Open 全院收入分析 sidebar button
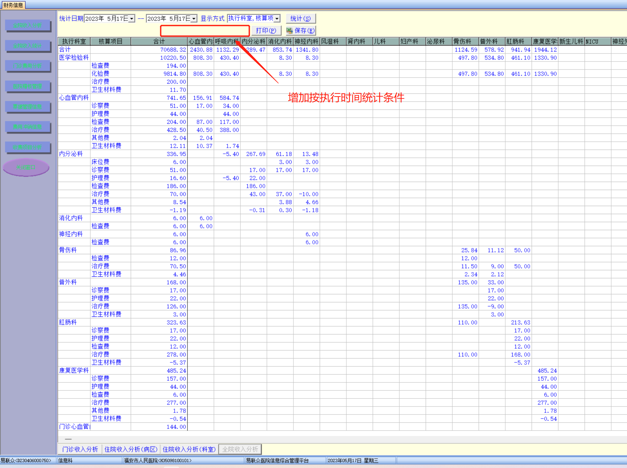 point(28,25)
